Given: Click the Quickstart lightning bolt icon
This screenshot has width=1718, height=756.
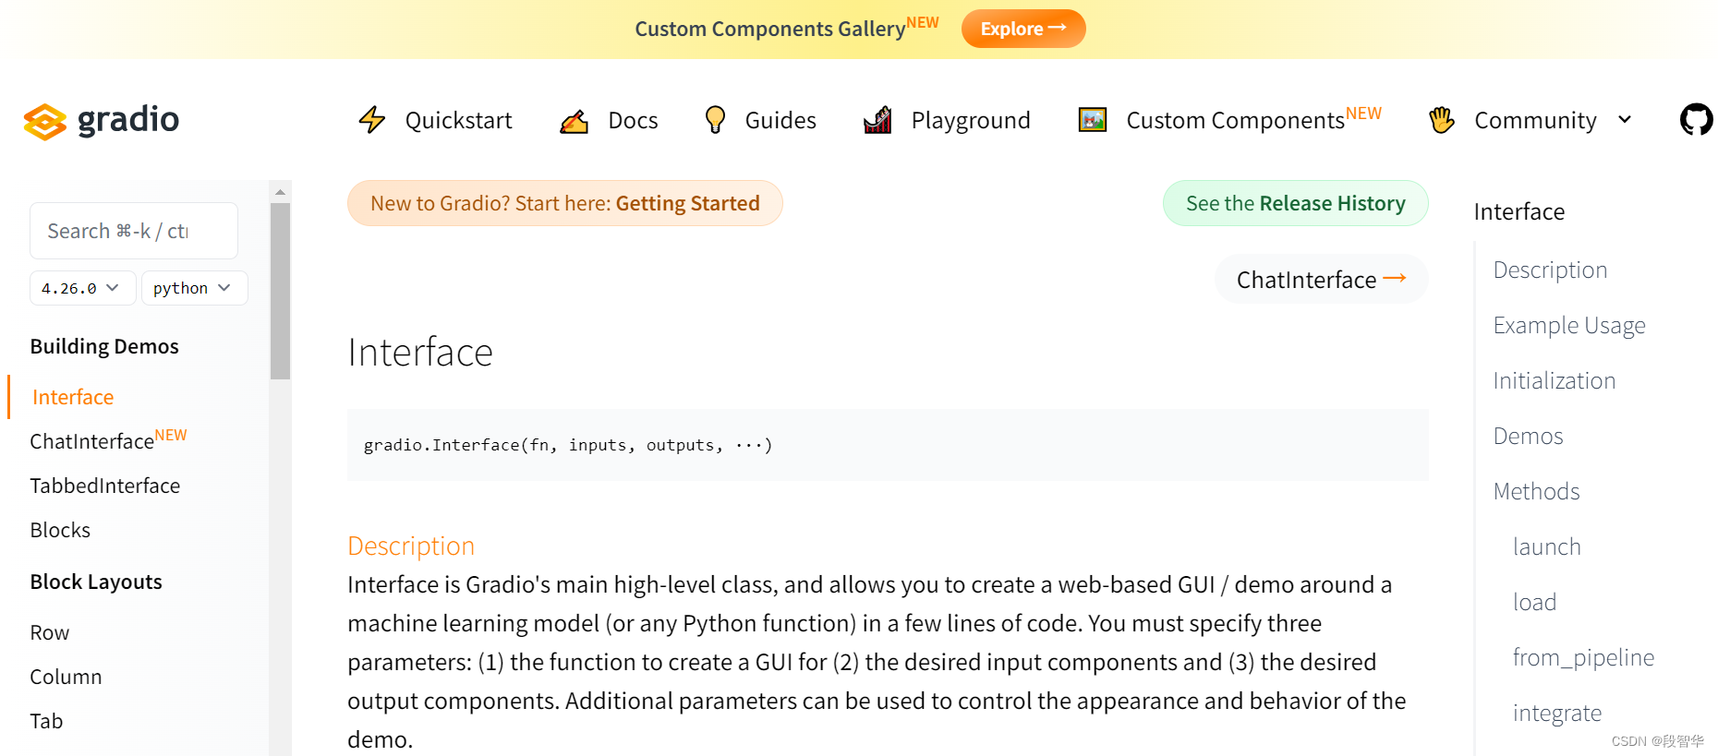Looking at the screenshot, I should [x=372, y=120].
